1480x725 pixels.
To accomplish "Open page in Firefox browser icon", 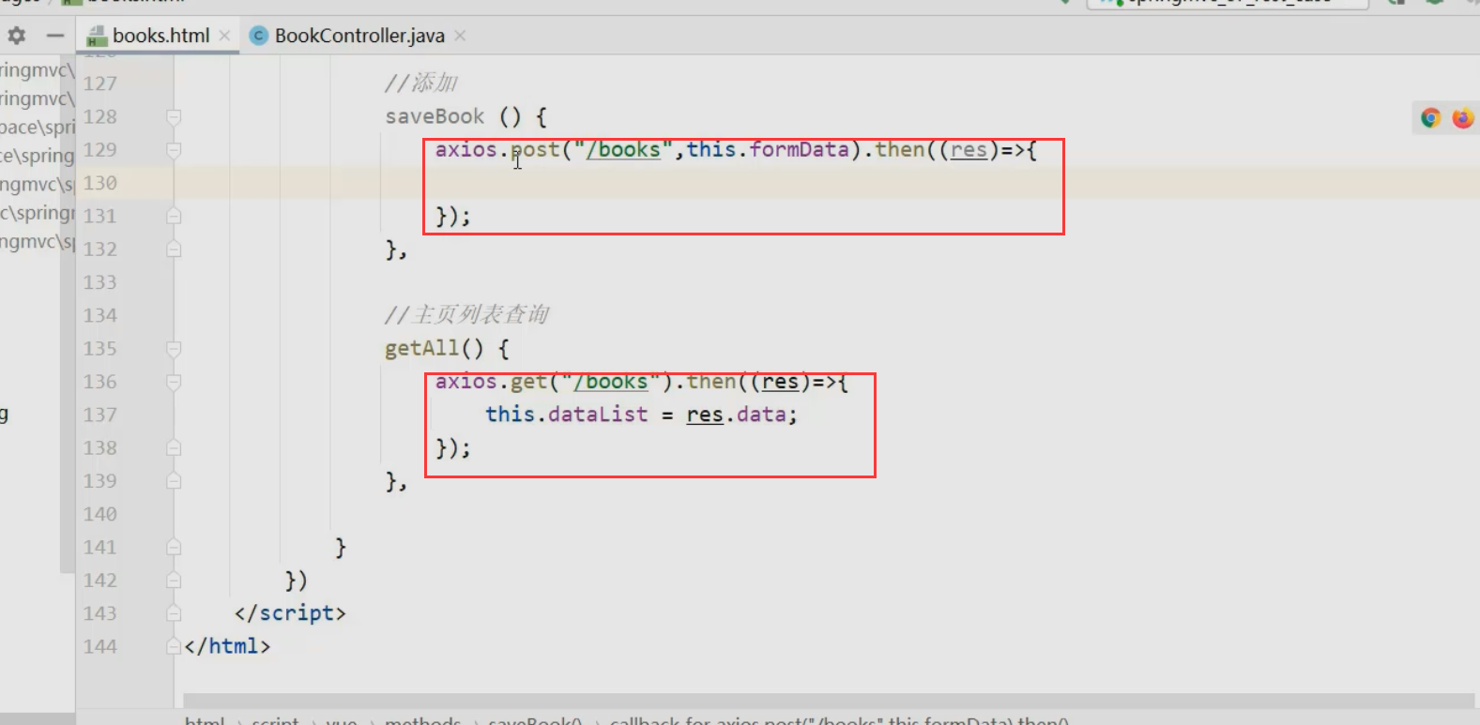I will (1462, 118).
